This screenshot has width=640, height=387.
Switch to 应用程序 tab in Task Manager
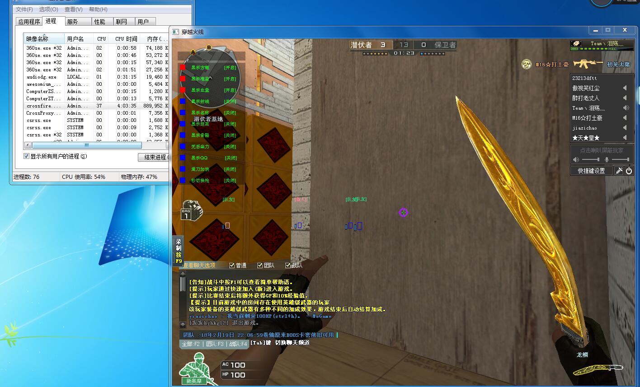tap(29, 22)
